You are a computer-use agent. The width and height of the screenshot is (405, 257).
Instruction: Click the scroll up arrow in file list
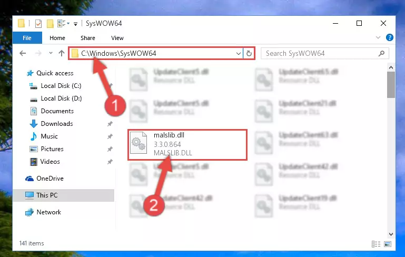tap(391, 67)
